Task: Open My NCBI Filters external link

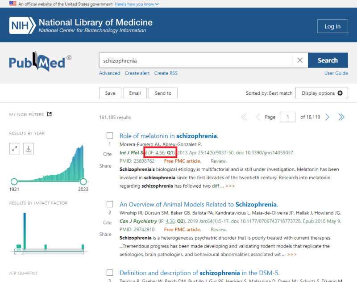Action: (x=50, y=114)
